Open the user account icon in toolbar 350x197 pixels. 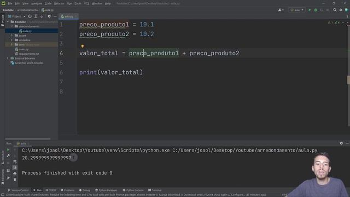point(281,10)
